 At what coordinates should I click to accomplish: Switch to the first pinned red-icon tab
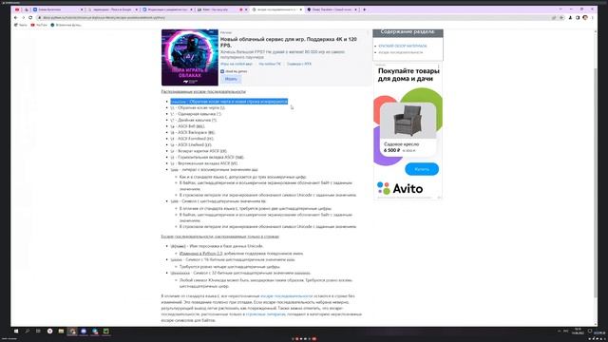pos(17,9)
